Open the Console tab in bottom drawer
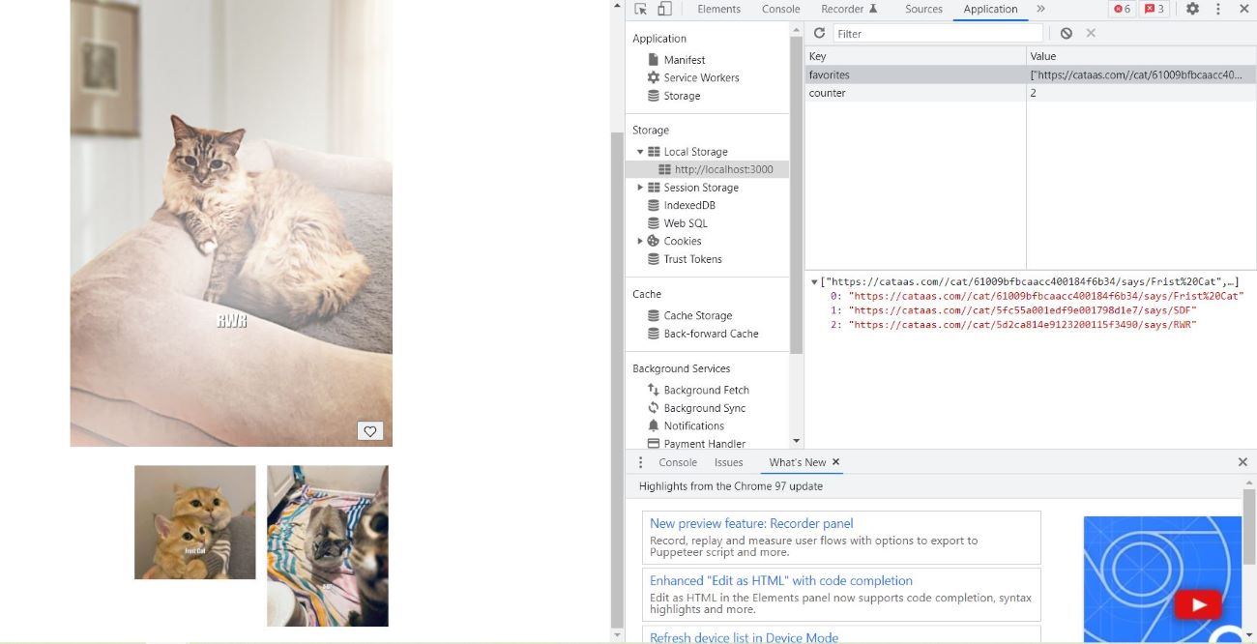The height and width of the screenshot is (644, 1257). point(678,462)
